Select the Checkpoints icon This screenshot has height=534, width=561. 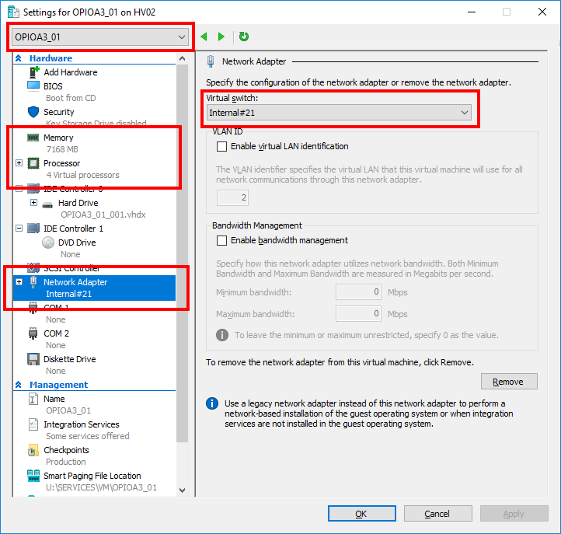33,450
